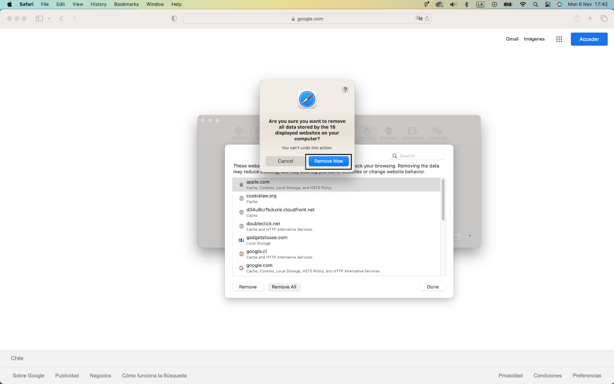The height and width of the screenshot is (384, 614).
Task: Cancel the data removal dialog
Action: (x=285, y=161)
